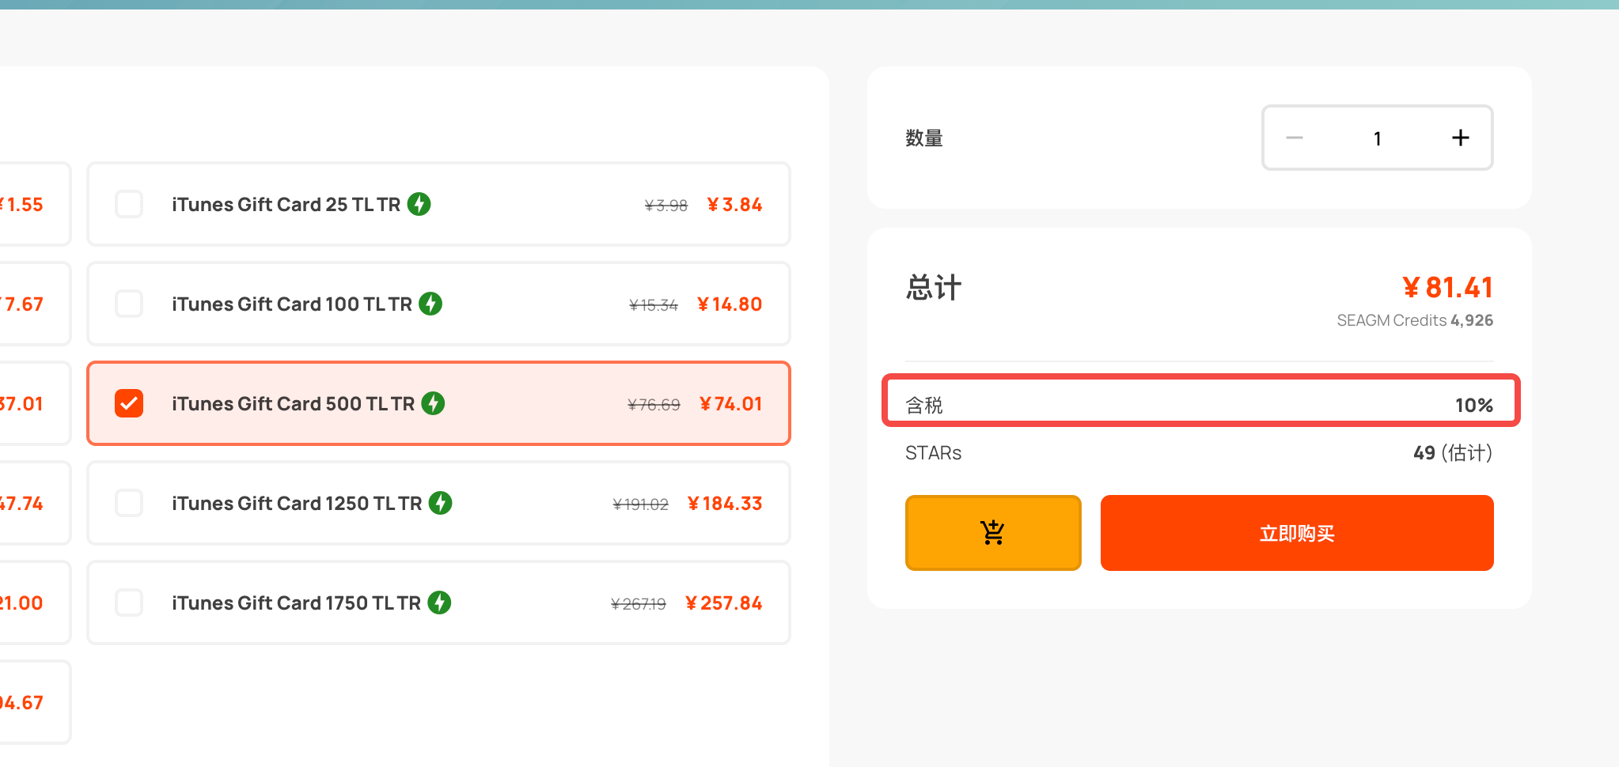
Task: Click the crossed-out ¥267.19 original price
Action: pos(639,604)
